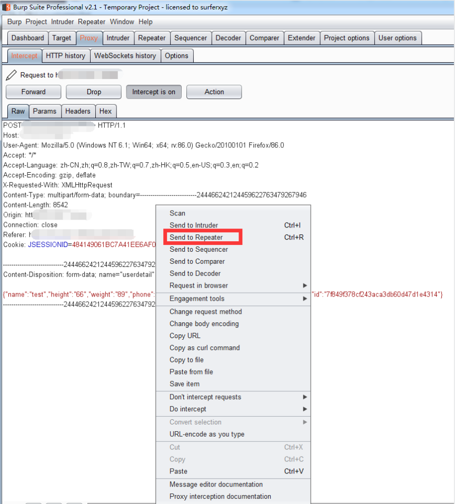Open the Project menu
The width and height of the screenshot is (455, 504).
coord(36,22)
